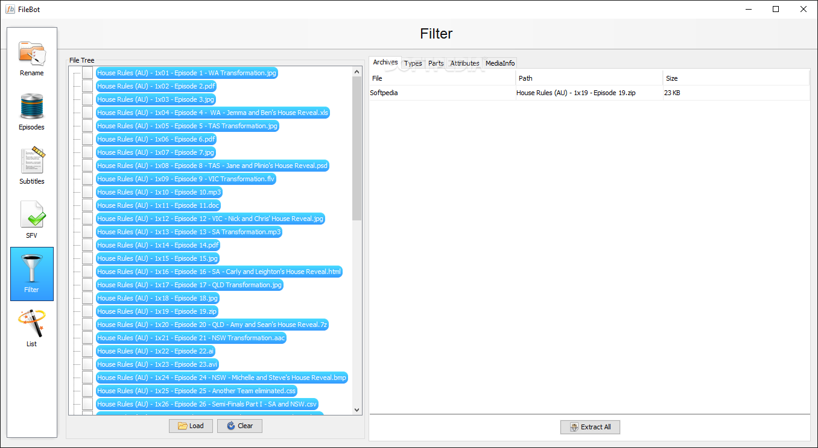
Task: Select '1x21 - NSW Transformation.aac' file
Action: 191,338
